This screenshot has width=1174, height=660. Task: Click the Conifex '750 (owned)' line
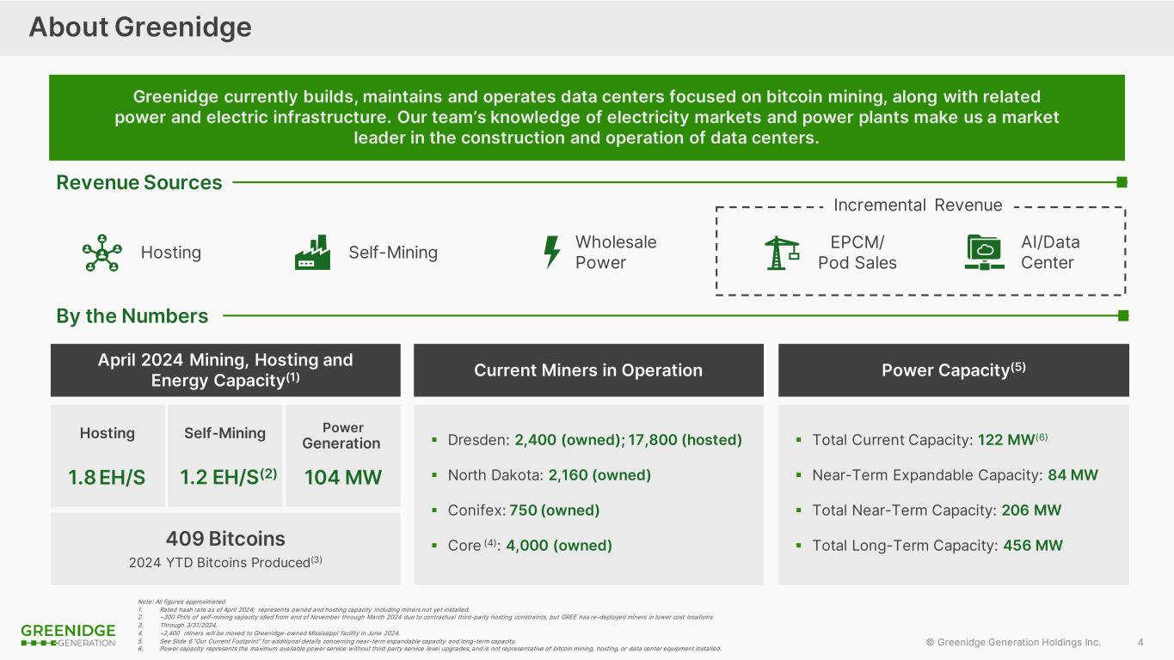(516, 510)
